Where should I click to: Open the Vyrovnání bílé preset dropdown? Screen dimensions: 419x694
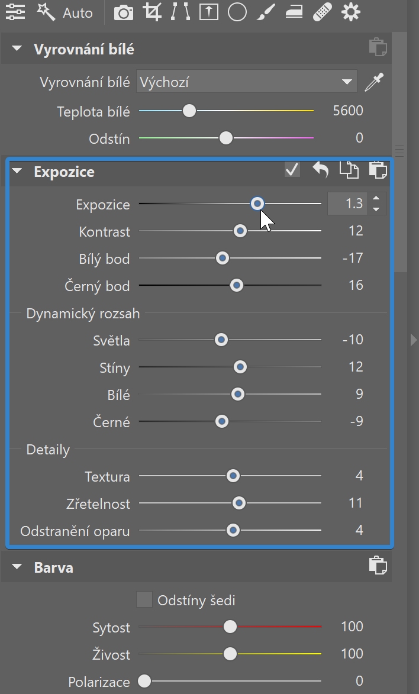(x=246, y=82)
